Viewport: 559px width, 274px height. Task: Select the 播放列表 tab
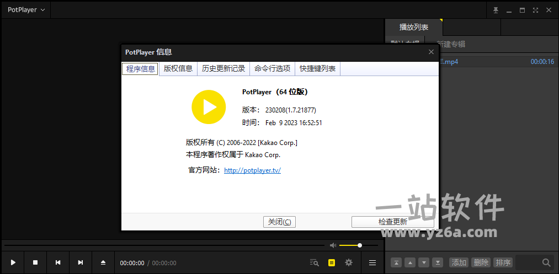point(413,27)
